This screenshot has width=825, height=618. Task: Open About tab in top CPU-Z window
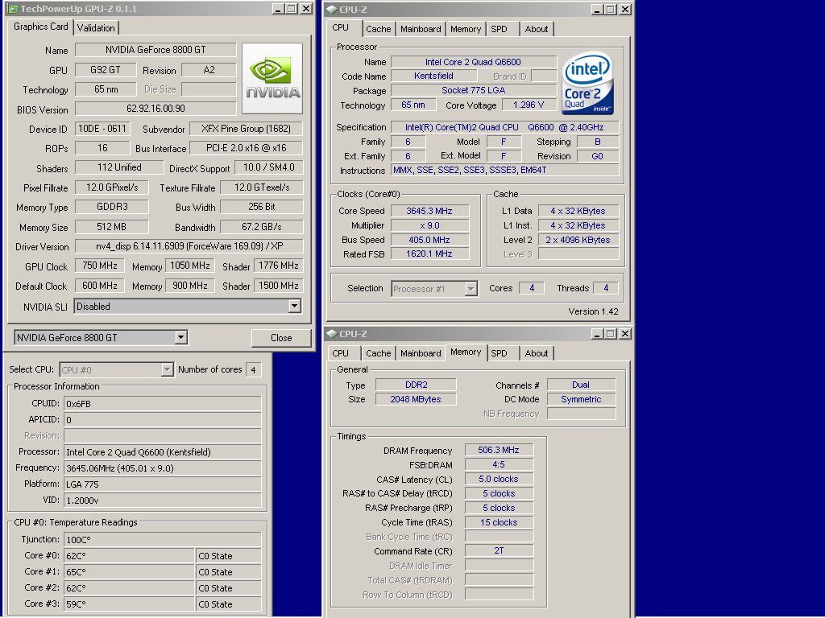(536, 29)
